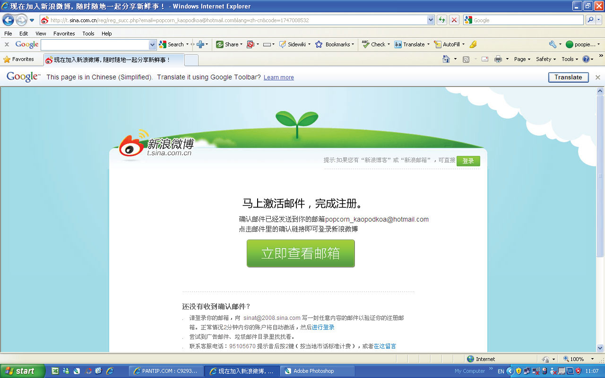Click in the address bar URL field
The width and height of the screenshot is (605, 378).
tap(233, 20)
